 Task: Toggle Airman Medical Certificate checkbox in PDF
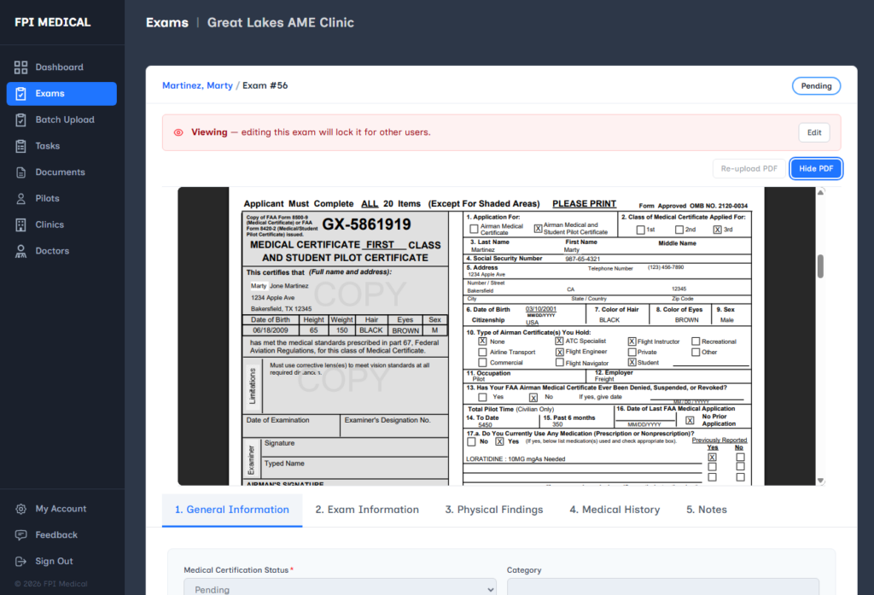[474, 229]
